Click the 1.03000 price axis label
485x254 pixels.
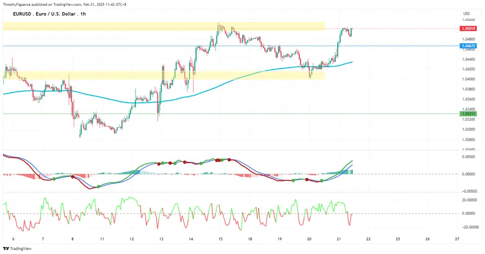[x=468, y=129]
